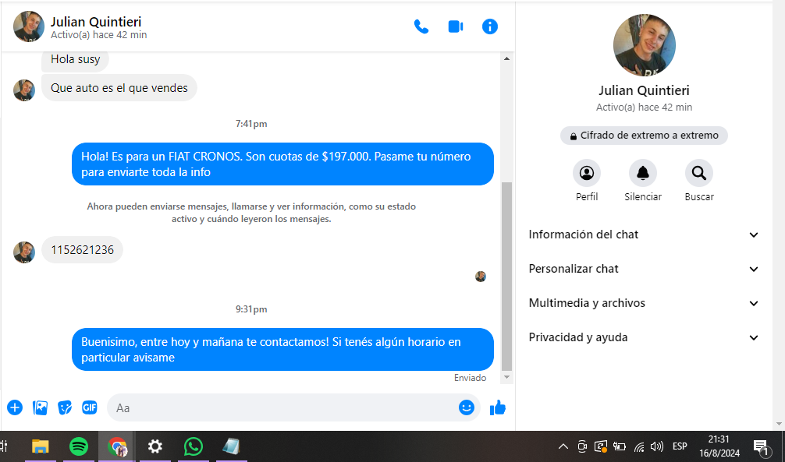Start a voice call with Julian Quintieri
The width and height of the screenshot is (785, 462).
(421, 26)
